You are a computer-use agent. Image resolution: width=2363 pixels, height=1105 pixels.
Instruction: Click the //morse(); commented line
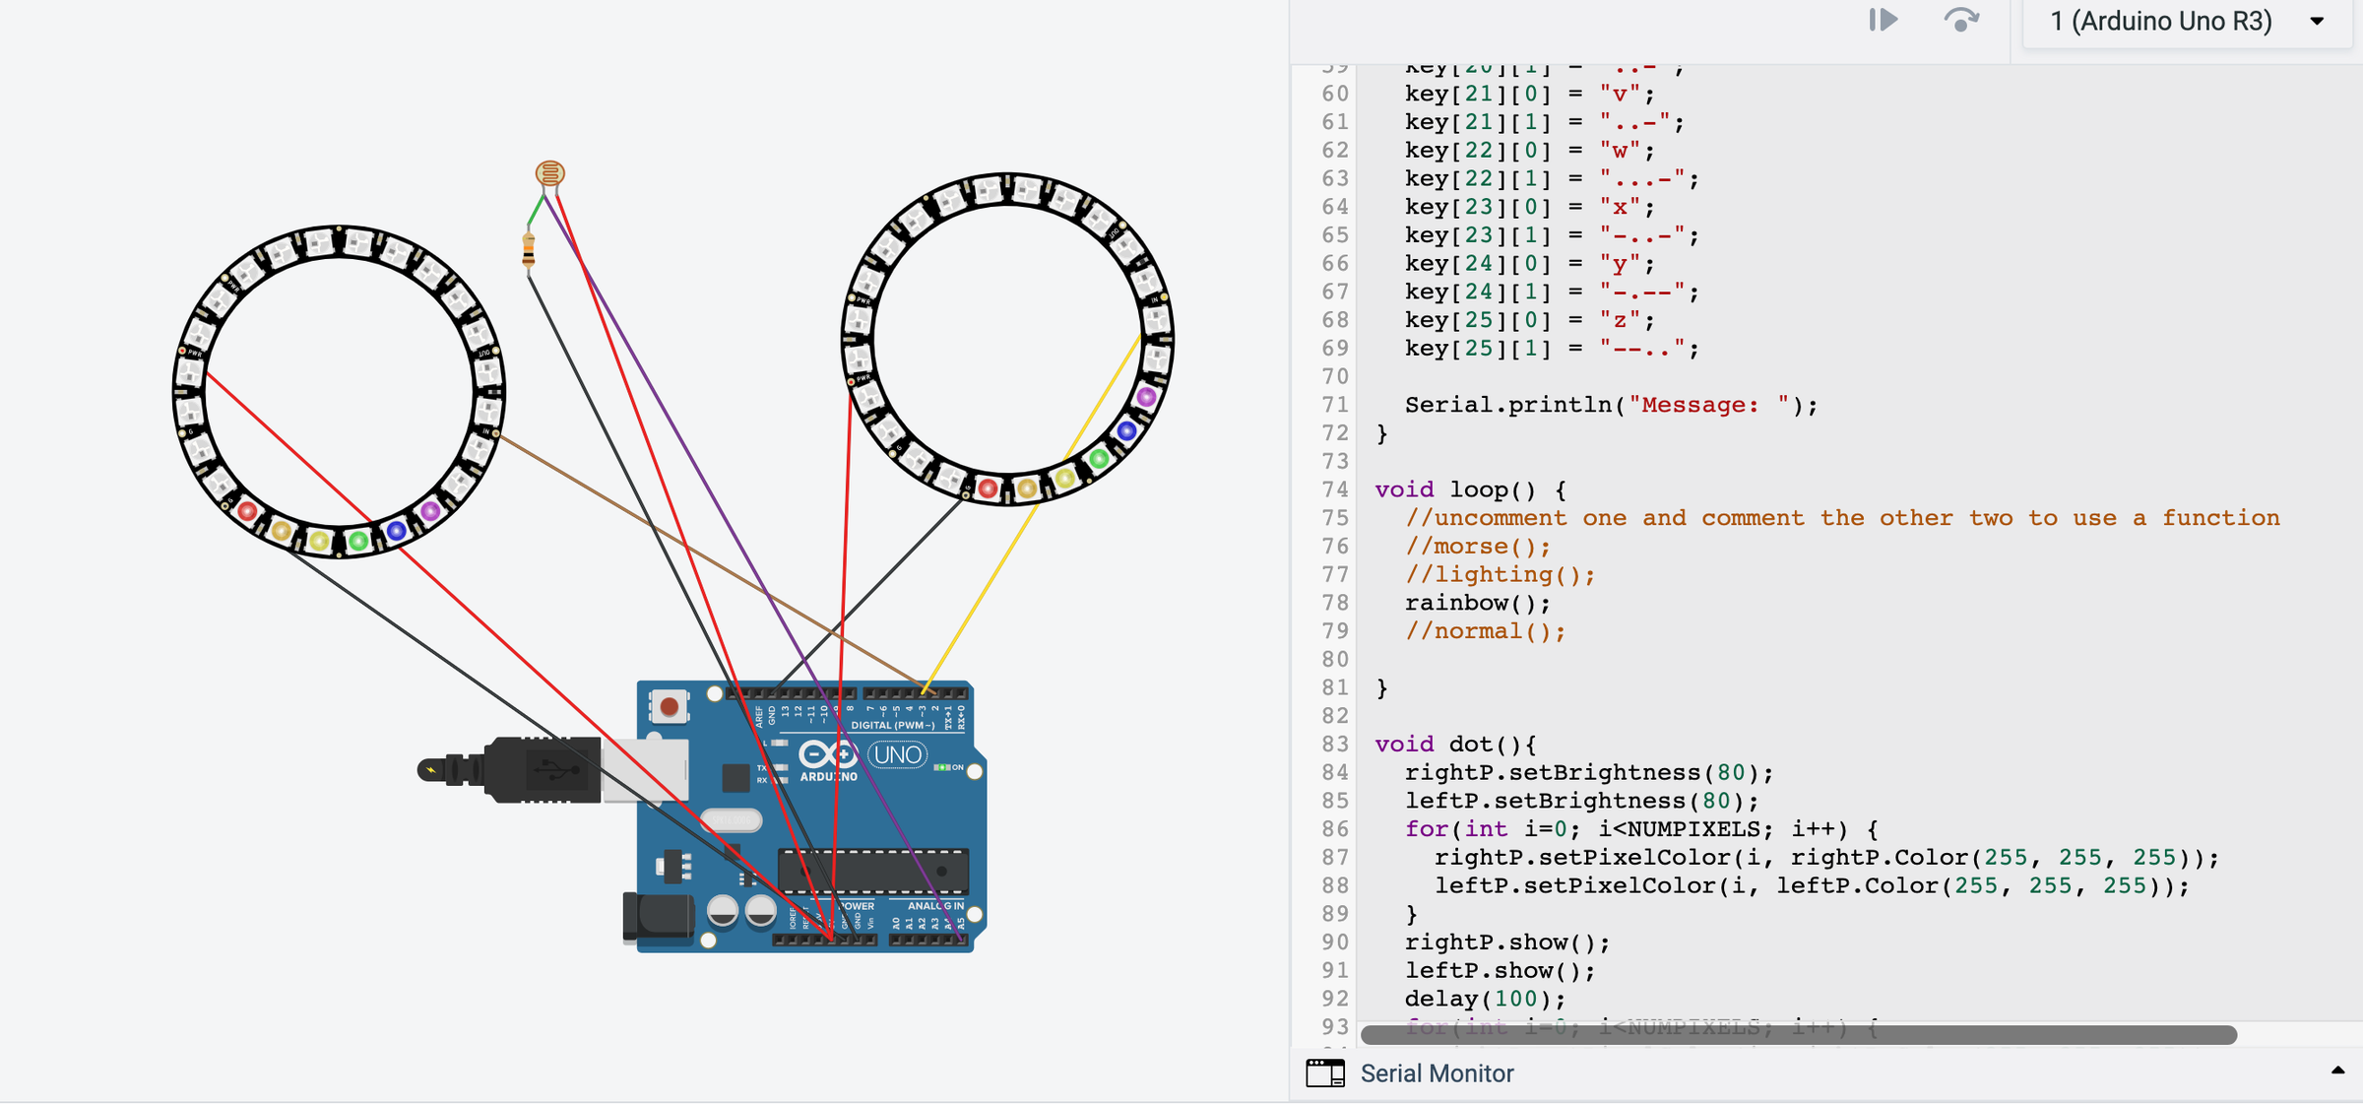click(1477, 547)
